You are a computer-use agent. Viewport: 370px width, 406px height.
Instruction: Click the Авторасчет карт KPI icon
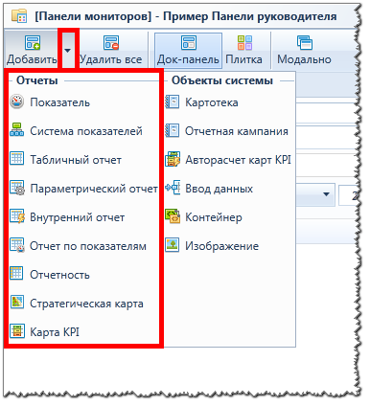(x=173, y=159)
